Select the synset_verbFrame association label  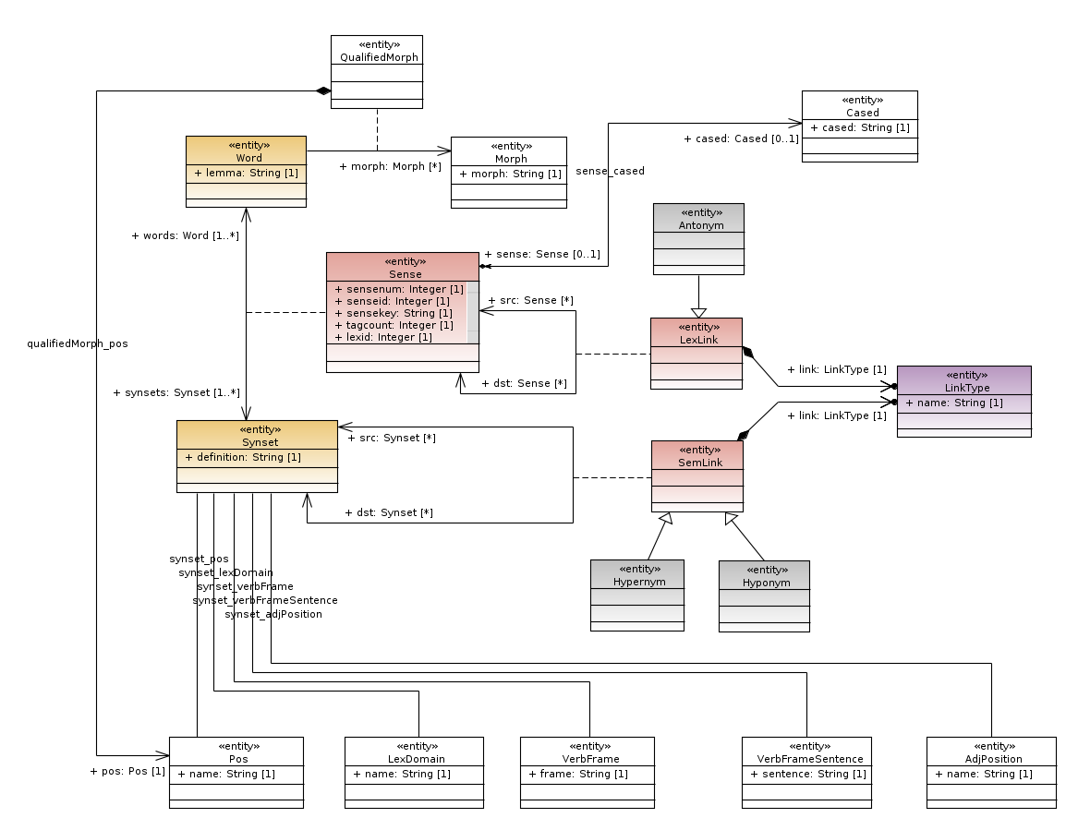tap(245, 586)
